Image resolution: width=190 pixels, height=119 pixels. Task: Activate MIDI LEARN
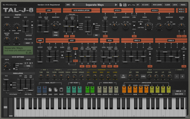point(157,5)
